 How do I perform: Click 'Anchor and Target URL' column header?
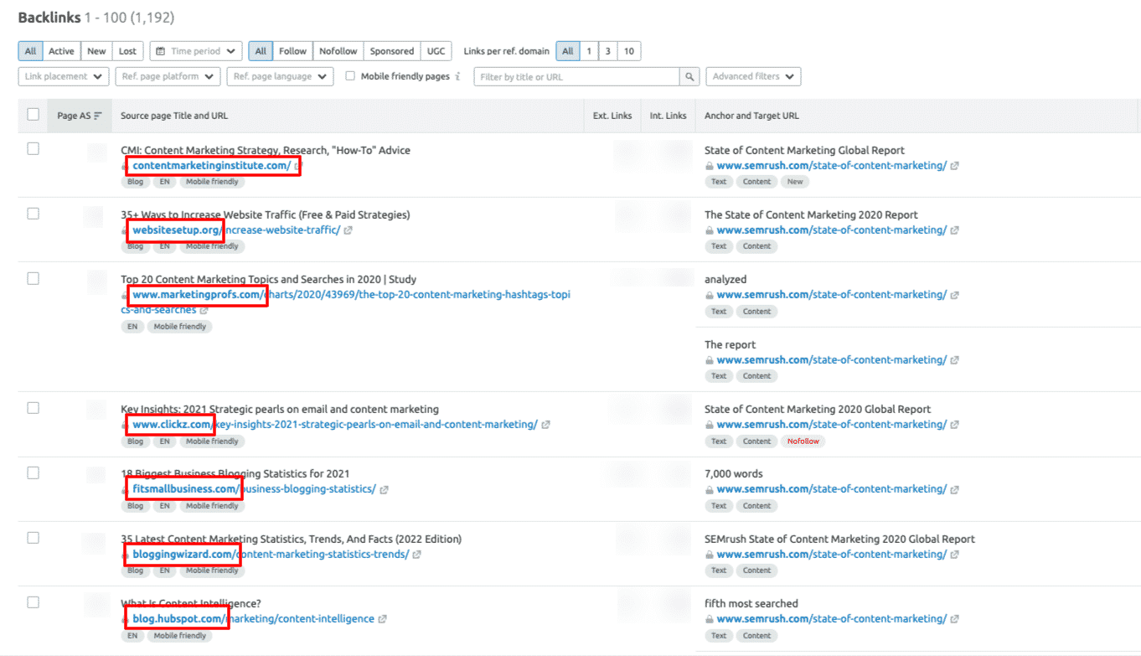point(751,116)
